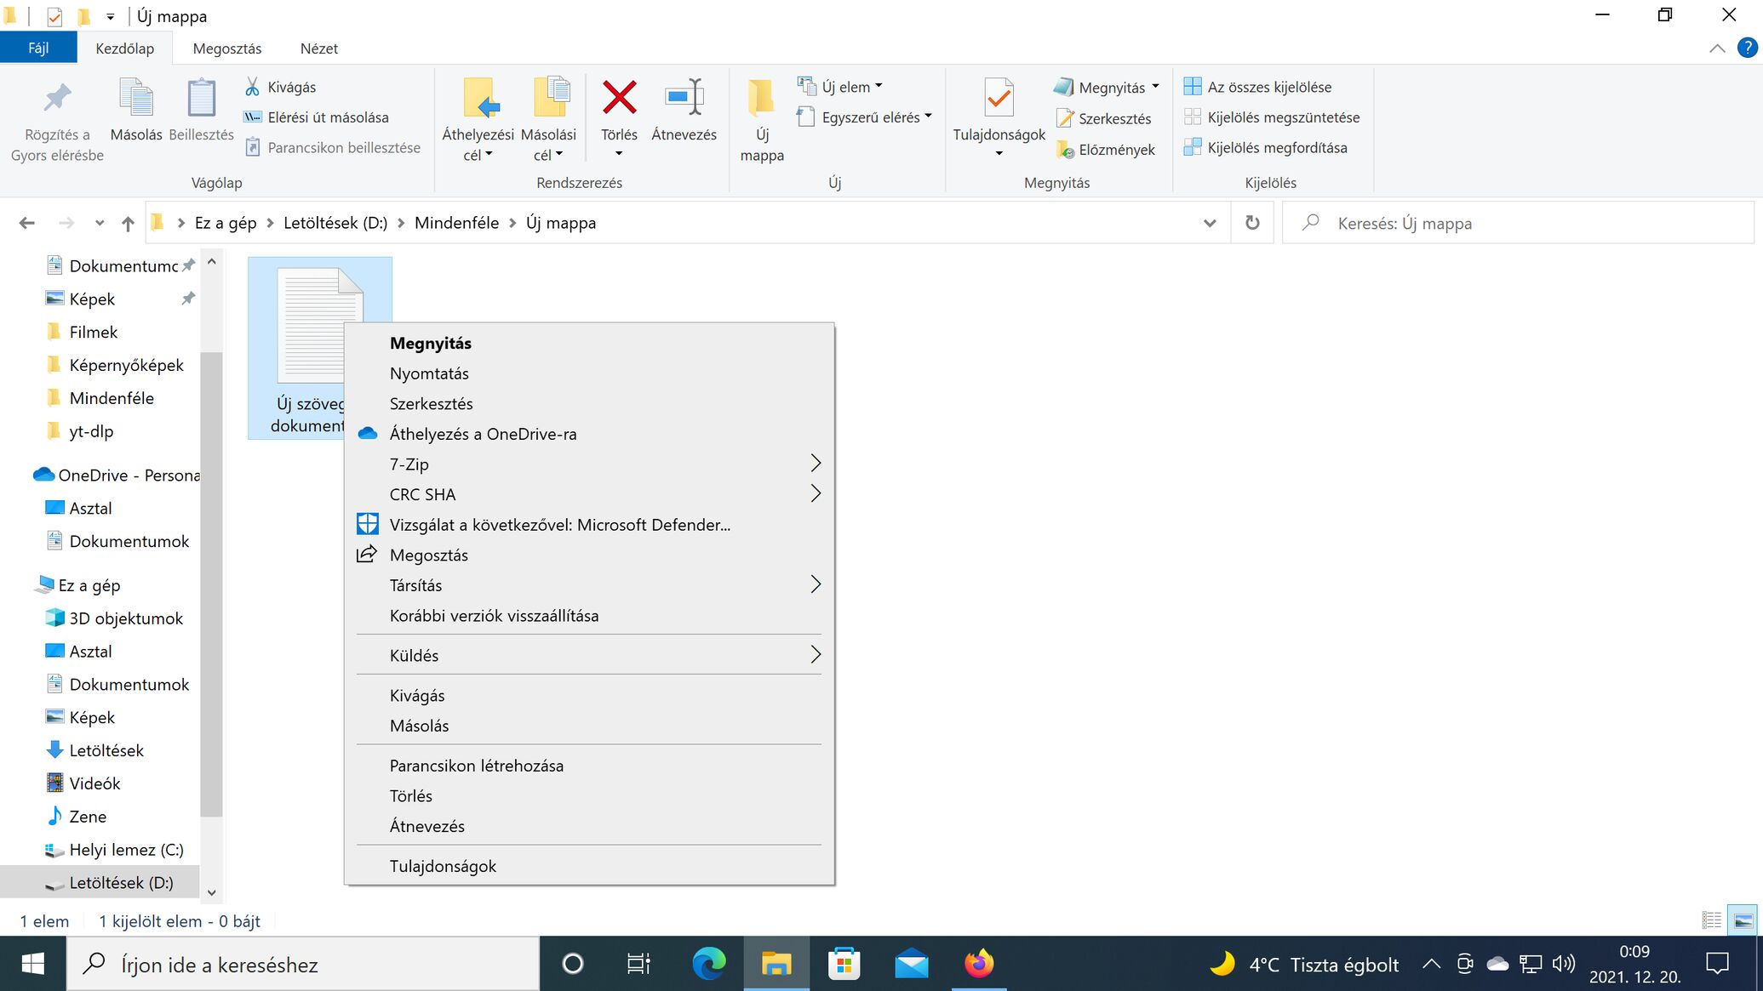The width and height of the screenshot is (1763, 991).
Task: Click Kijelölés megfordítása to invert selection
Action: pyautogui.click(x=1276, y=148)
